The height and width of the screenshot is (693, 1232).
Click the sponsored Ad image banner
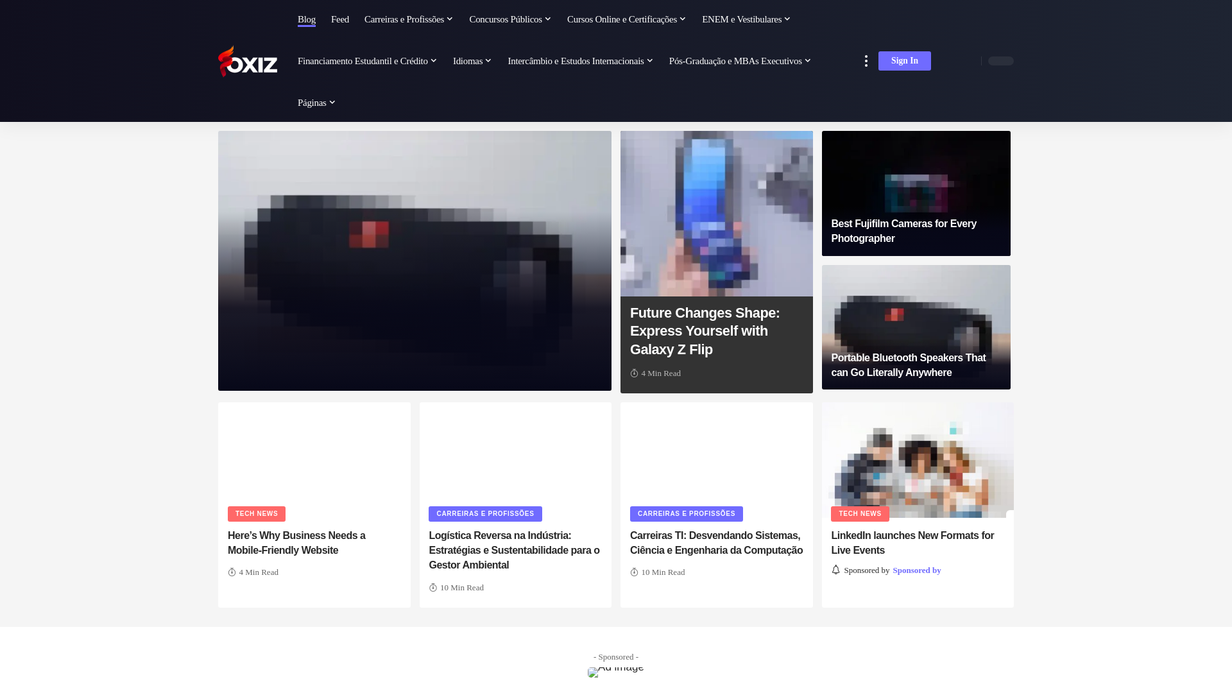point(616,671)
